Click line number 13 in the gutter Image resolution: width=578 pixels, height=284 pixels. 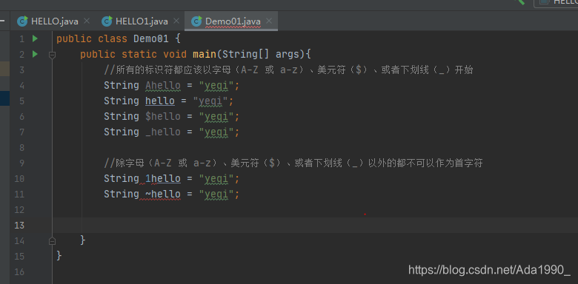(19, 225)
